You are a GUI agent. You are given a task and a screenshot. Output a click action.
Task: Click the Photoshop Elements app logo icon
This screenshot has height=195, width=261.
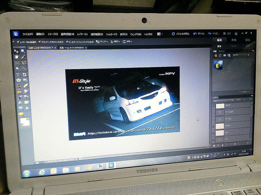coord(16,34)
